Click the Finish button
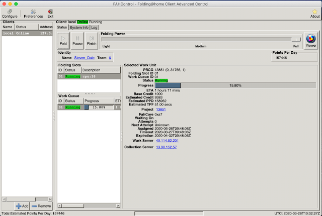Screen dimensions: 322x216 92,41
